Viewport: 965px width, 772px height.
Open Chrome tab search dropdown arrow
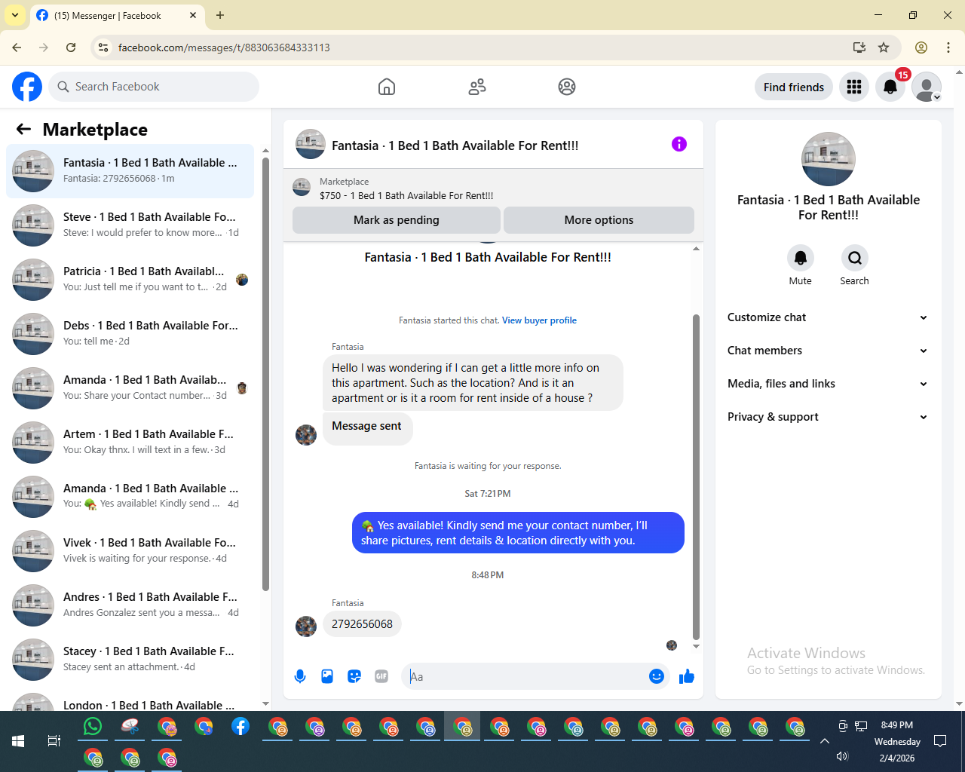click(x=15, y=15)
